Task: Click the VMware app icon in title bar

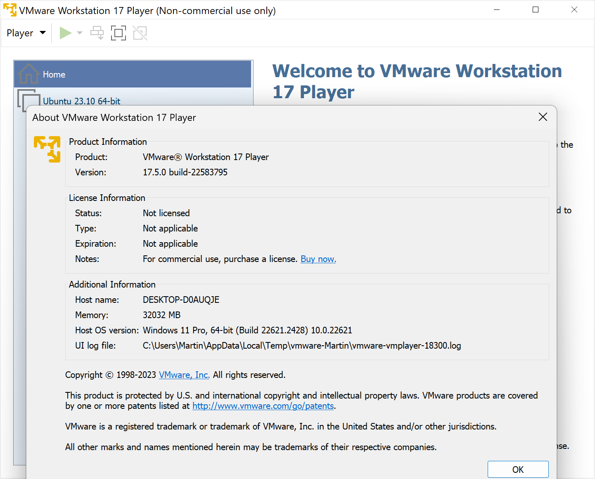Action: 10,10
